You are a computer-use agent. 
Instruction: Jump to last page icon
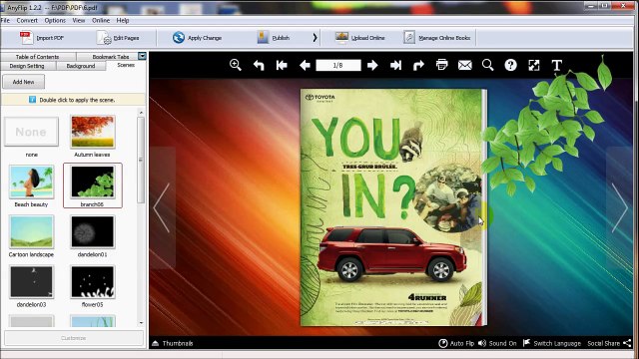click(x=395, y=65)
